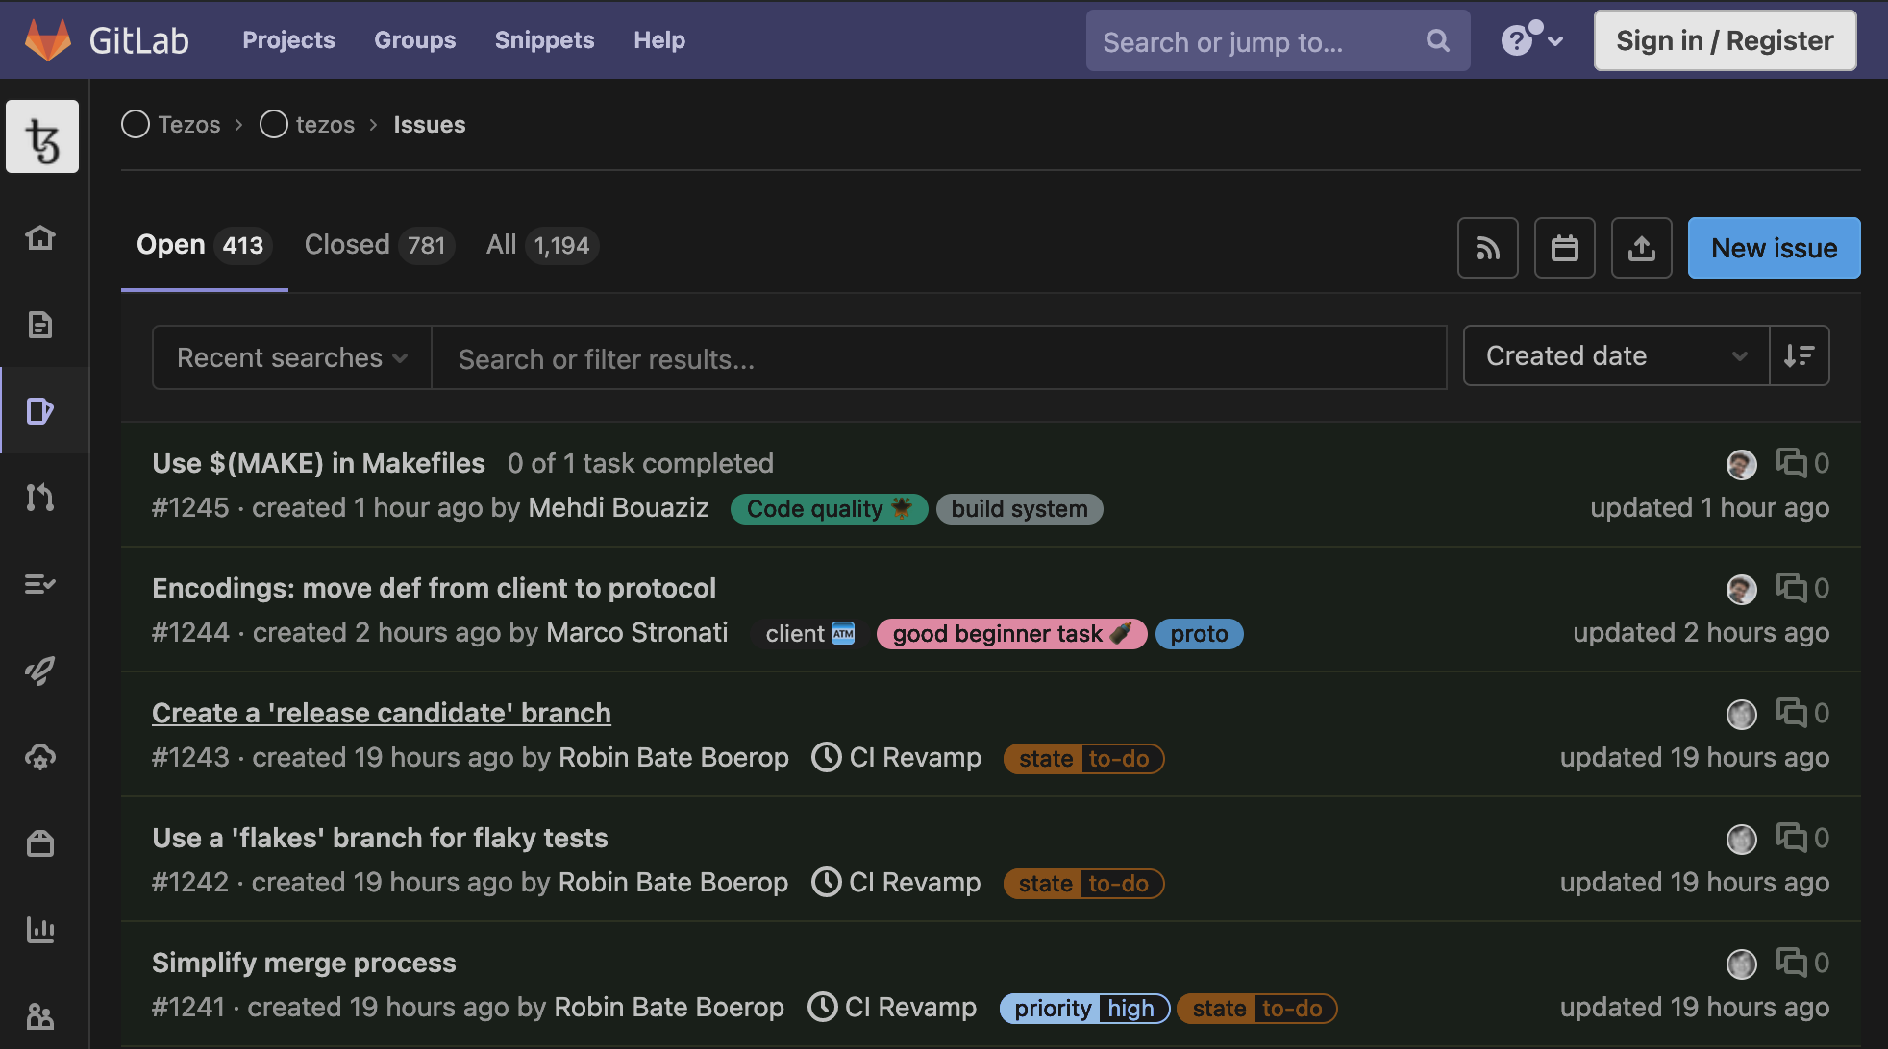The width and height of the screenshot is (1888, 1049).
Task: Click the export issues upload icon
Action: point(1641,249)
